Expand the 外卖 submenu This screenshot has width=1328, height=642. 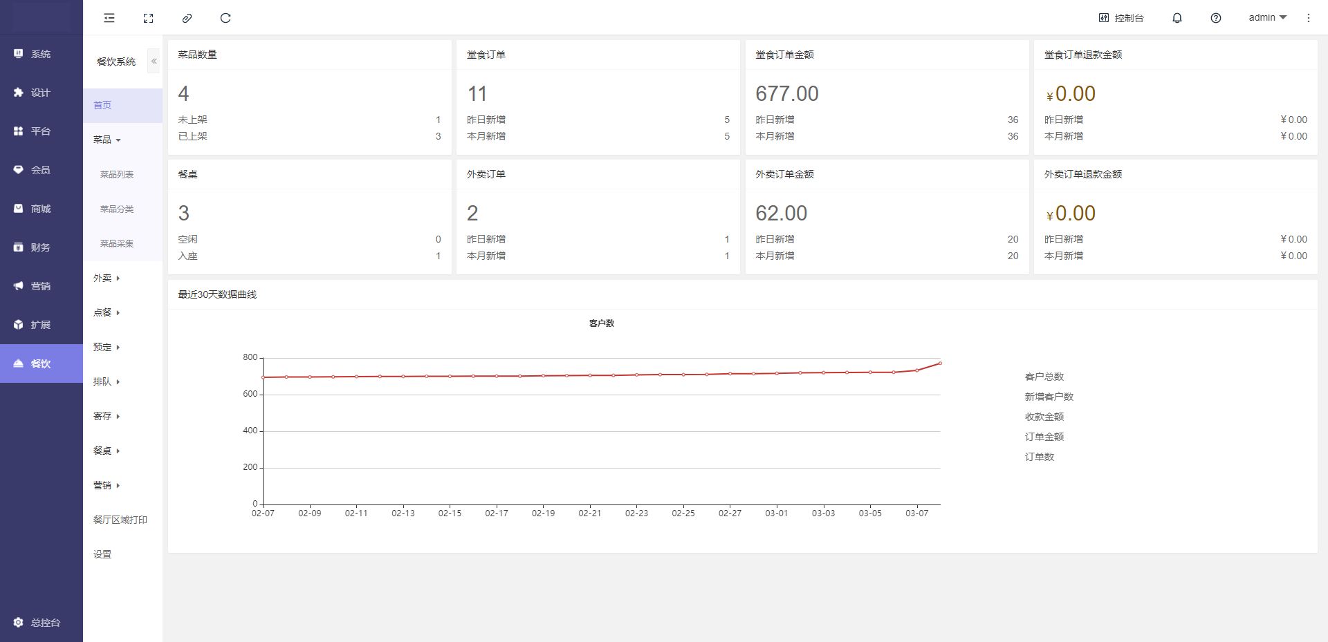click(107, 278)
